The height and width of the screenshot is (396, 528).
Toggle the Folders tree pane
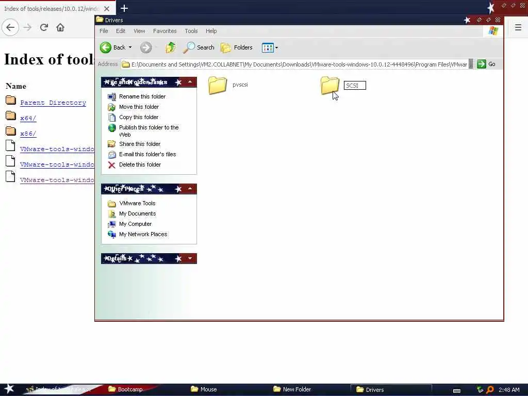coord(237,47)
